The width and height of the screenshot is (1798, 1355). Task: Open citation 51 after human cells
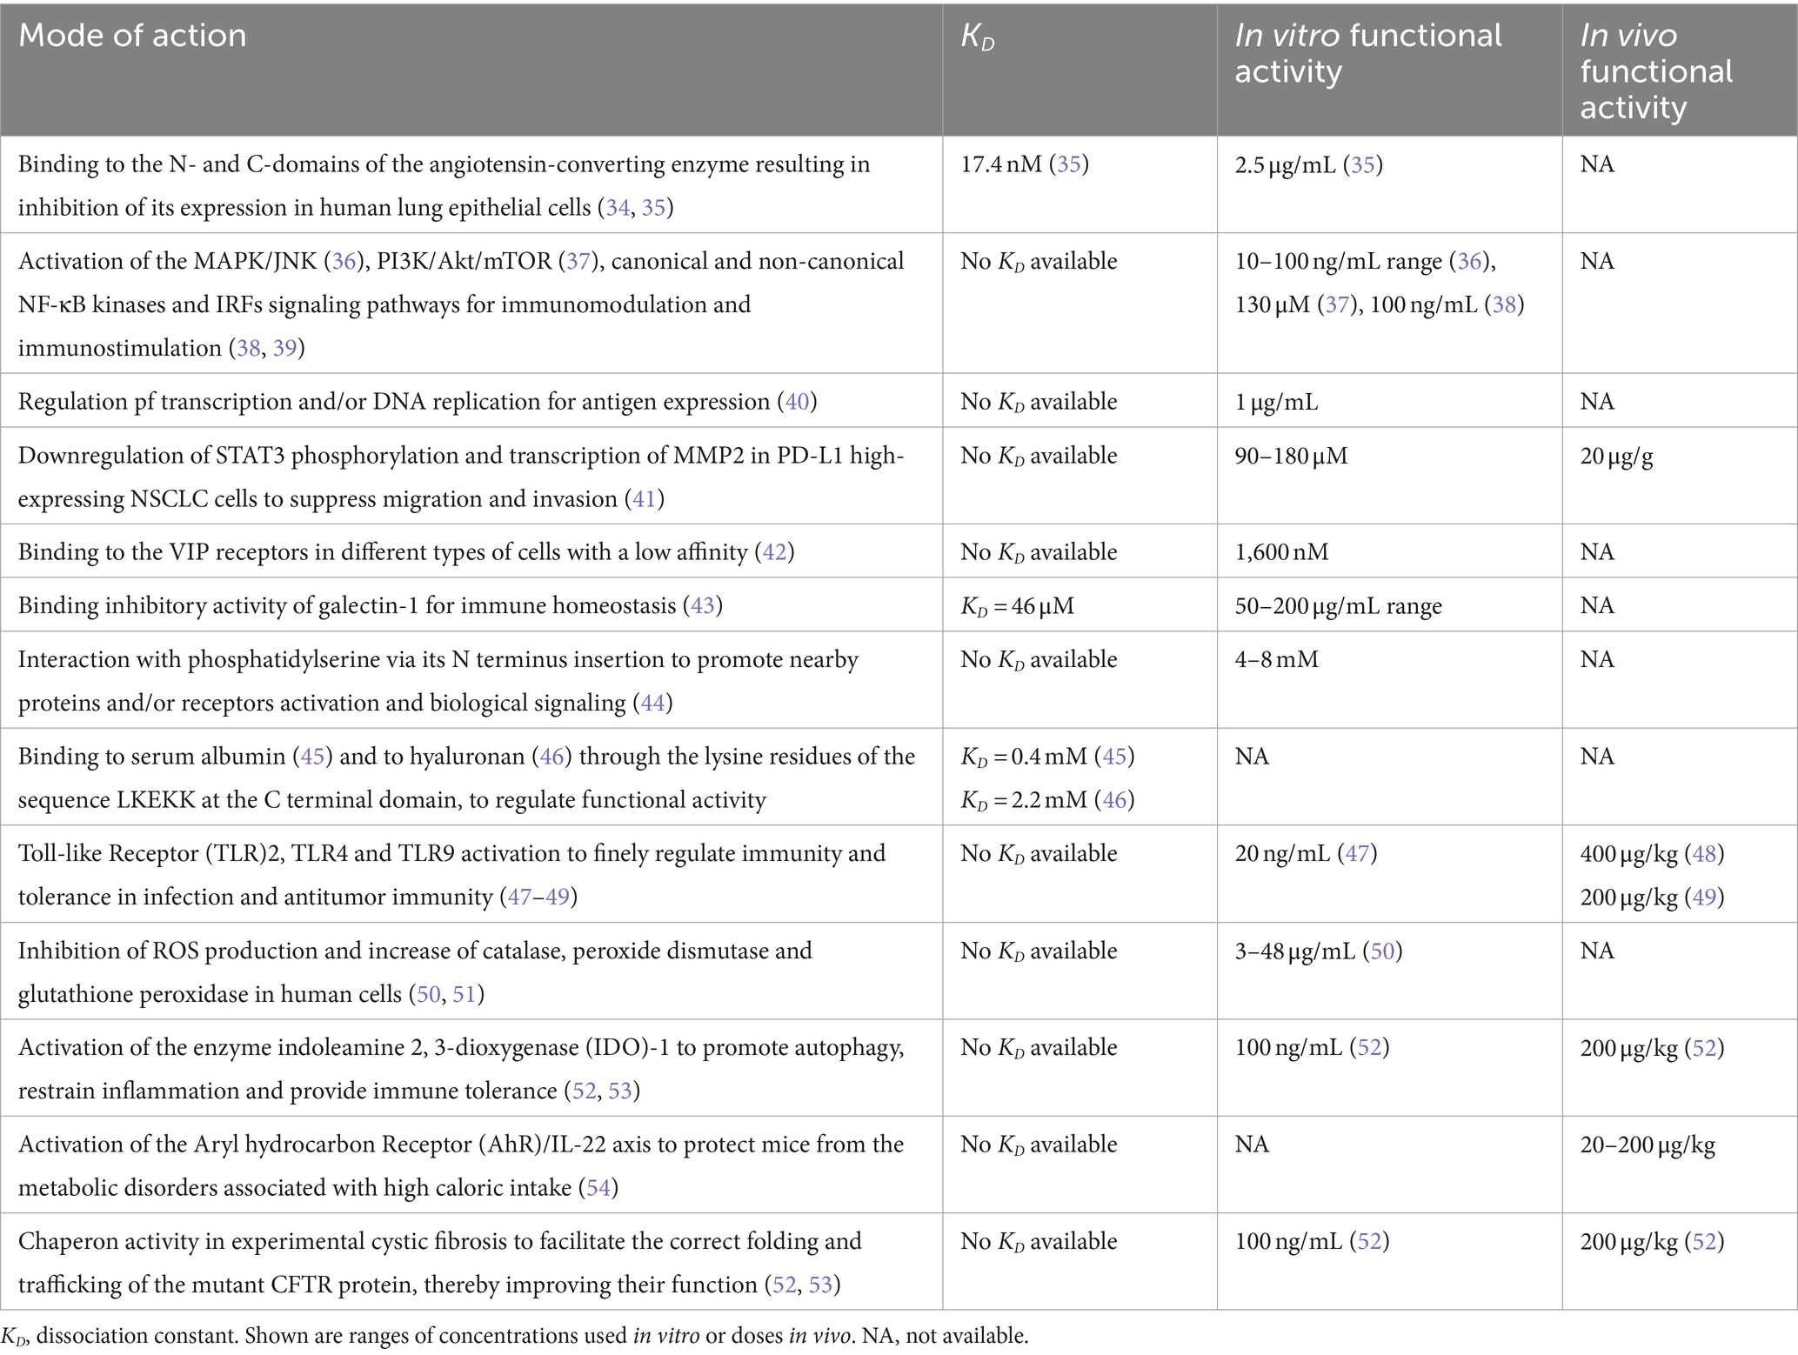[x=465, y=994]
